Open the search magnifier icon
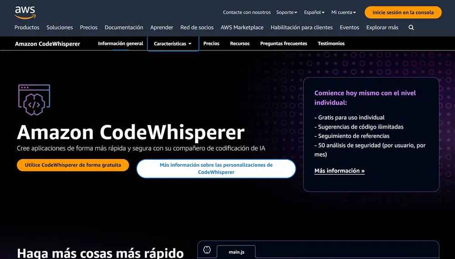Screen dimensions: 455x259 (411, 28)
